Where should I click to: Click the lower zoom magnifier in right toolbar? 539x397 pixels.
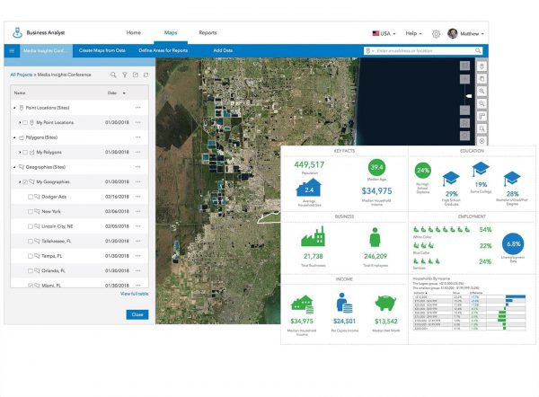click(x=482, y=103)
